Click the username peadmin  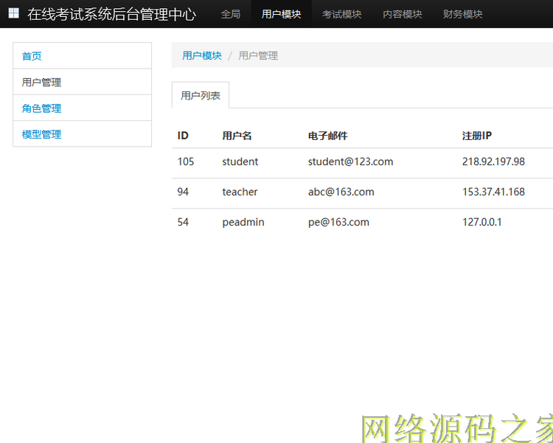coord(243,222)
